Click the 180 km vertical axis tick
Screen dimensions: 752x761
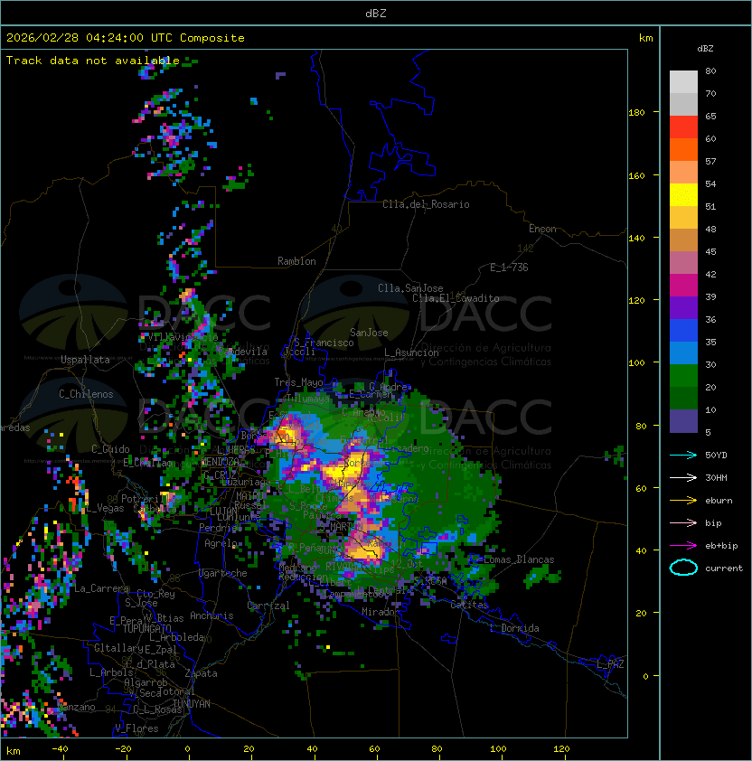636,113
